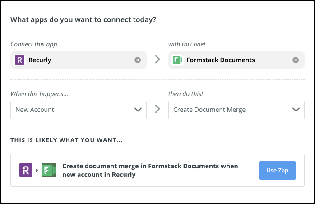
Task: Expand the New Account chevron arrow
Action: click(138, 110)
